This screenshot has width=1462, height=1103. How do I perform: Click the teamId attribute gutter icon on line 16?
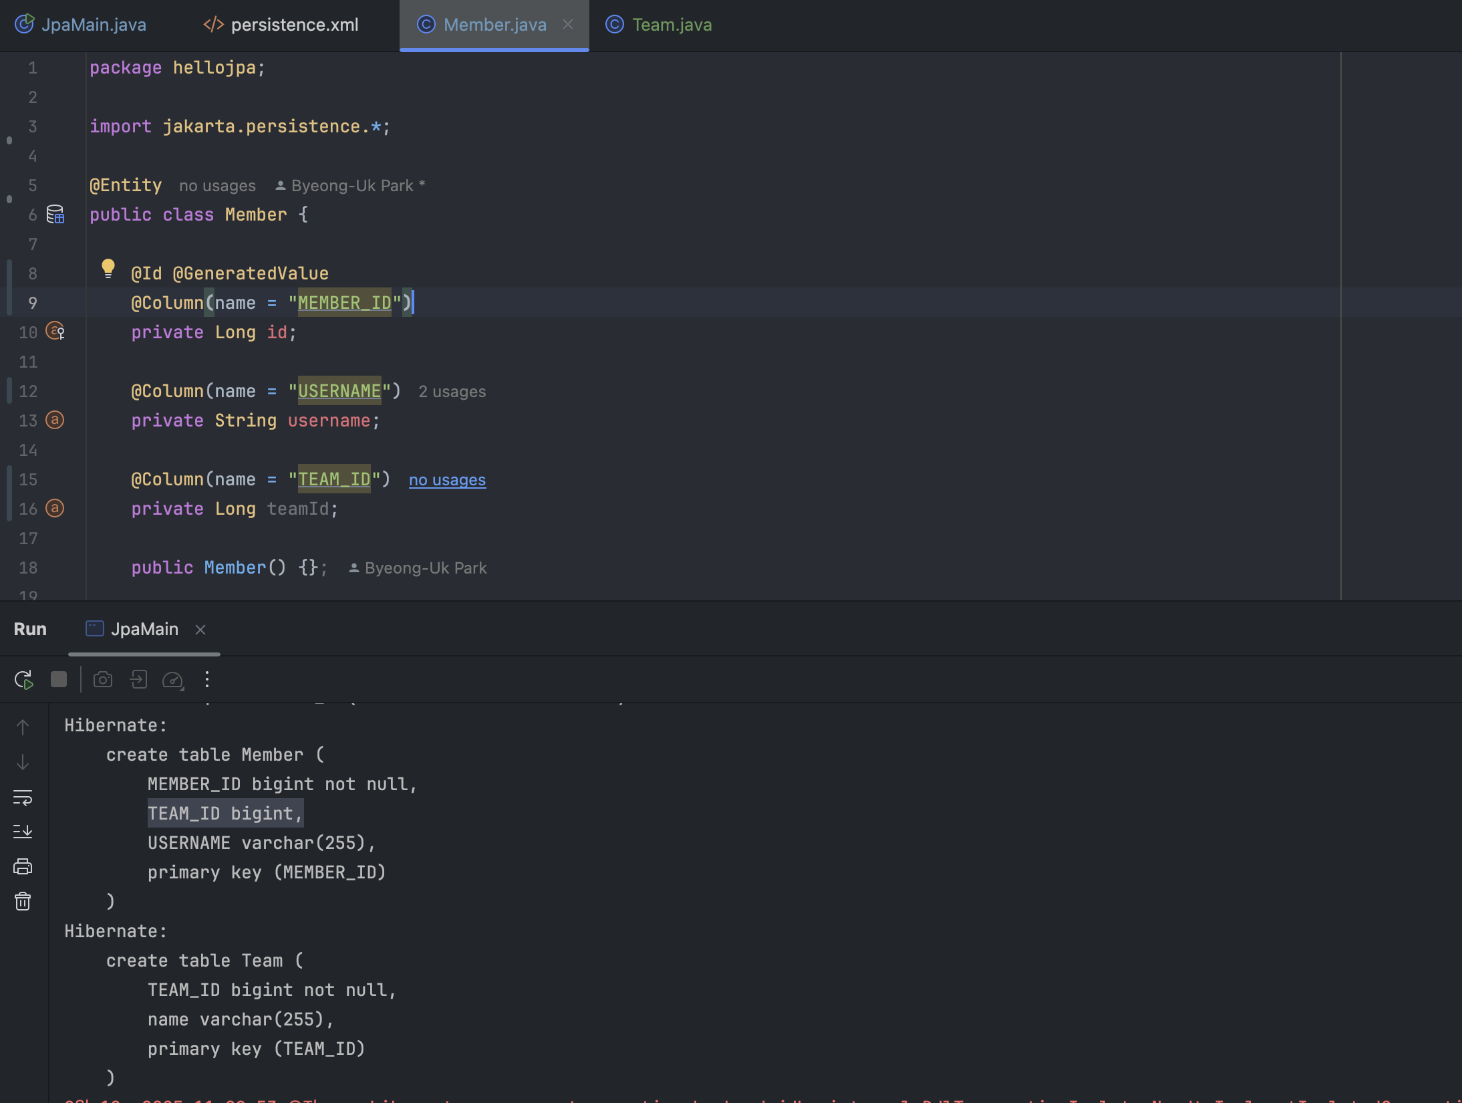pyautogui.click(x=55, y=508)
